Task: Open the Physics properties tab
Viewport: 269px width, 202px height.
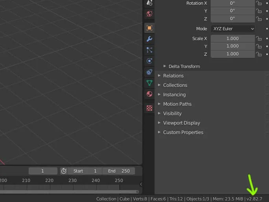Action: 149,61
